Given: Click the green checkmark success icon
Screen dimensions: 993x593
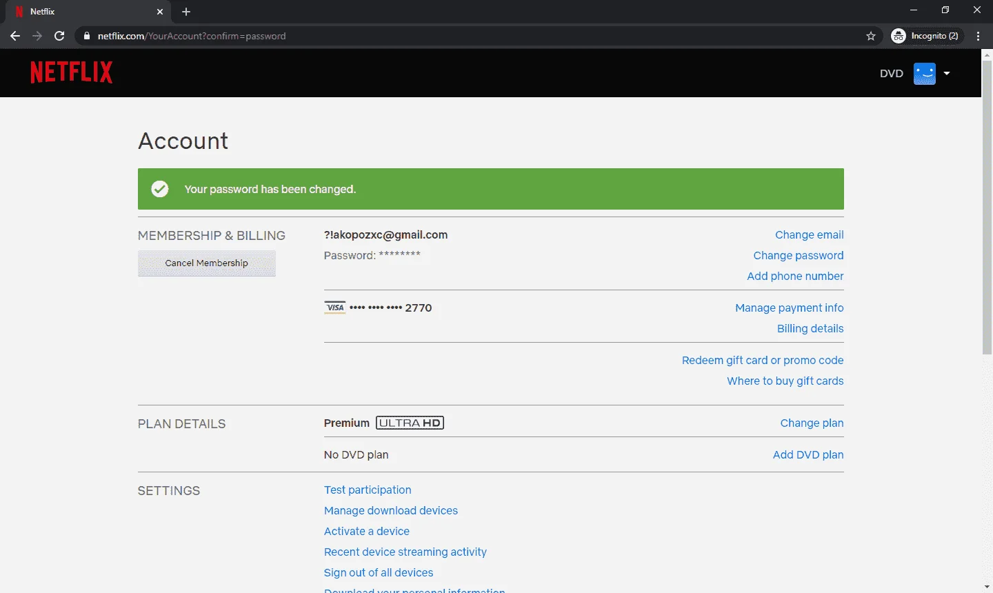Looking at the screenshot, I should click(160, 189).
